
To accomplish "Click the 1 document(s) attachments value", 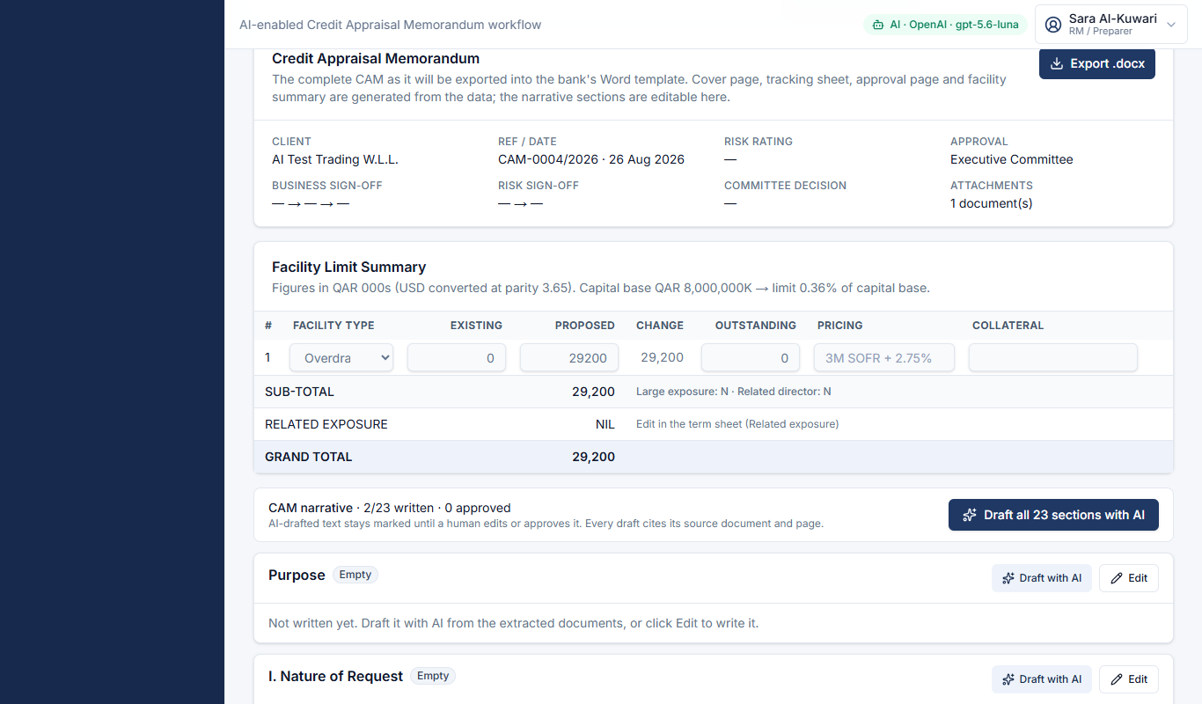I will coord(992,203).
